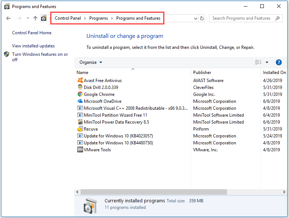Open help with the blue question mark
289x218 pixels.
tap(279, 62)
